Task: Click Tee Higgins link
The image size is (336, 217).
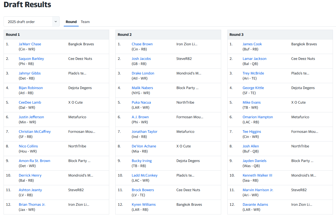Action: click(252, 132)
